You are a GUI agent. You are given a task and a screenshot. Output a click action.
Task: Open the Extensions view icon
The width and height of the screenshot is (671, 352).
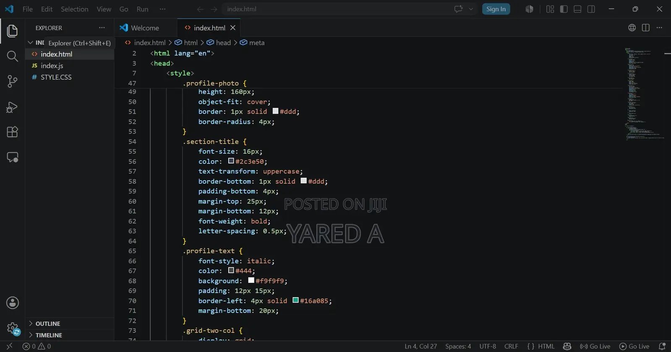[x=12, y=132]
